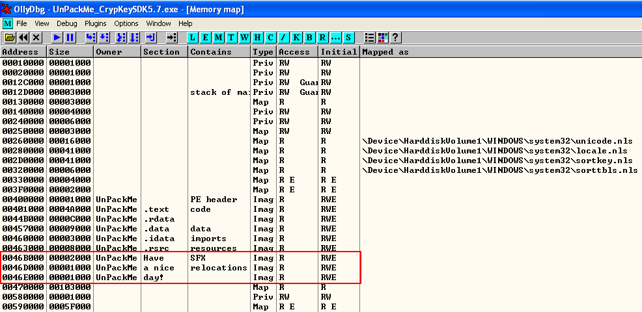Screen dimensions: 642x312
Task: Click Execute till return icon
Action: point(151,38)
